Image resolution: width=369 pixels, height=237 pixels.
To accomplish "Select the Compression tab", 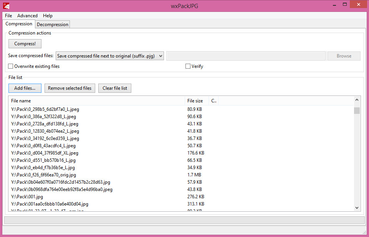I will (19, 24).
